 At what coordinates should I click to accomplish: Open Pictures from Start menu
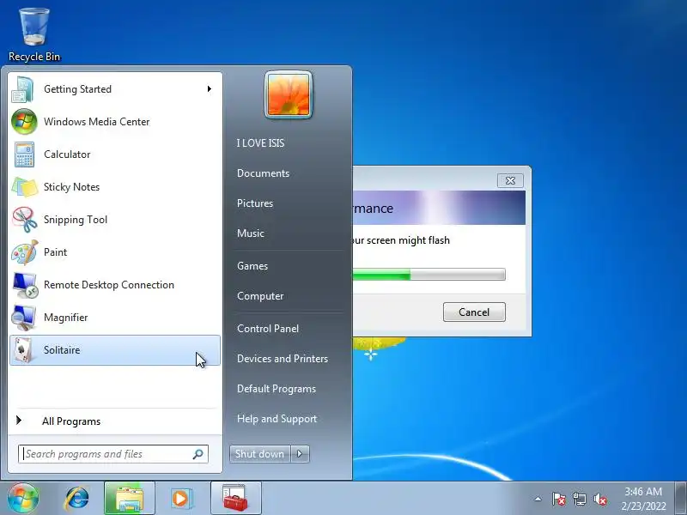click(x=255, y=203)
